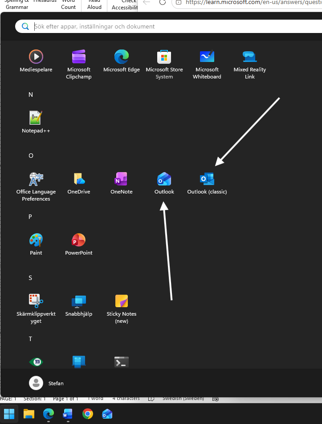322x424 pixels.
Task: Click Read Aloud in Word ribbon
Action: coord(94,4)
